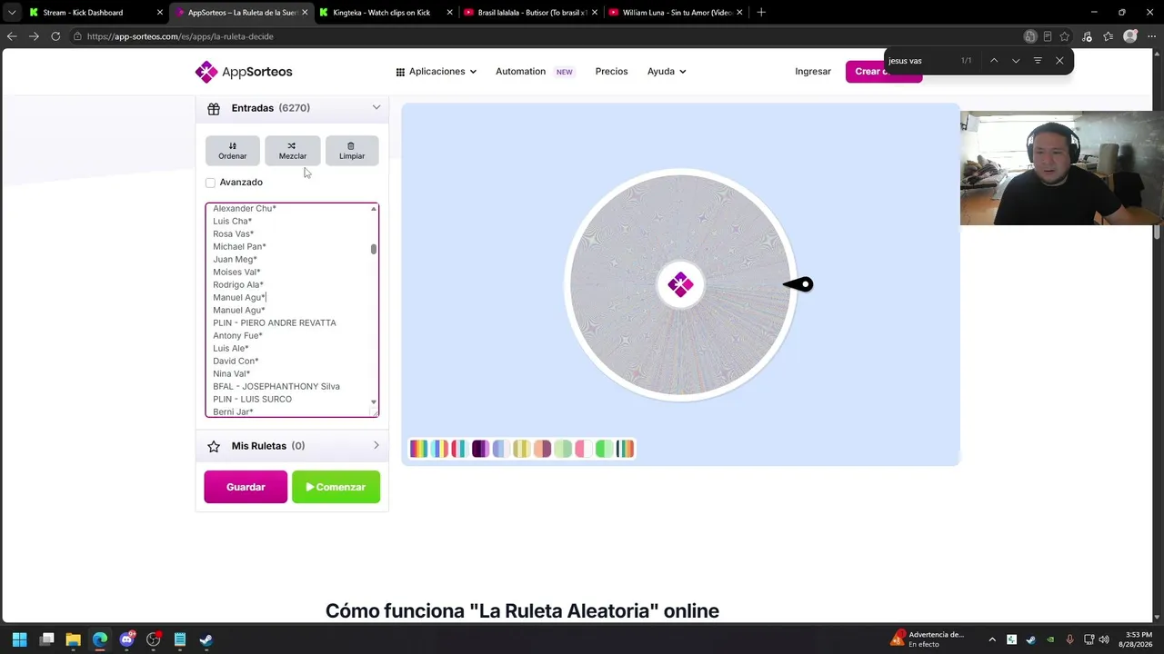Open Steam from the taskbar

[206, 639]
